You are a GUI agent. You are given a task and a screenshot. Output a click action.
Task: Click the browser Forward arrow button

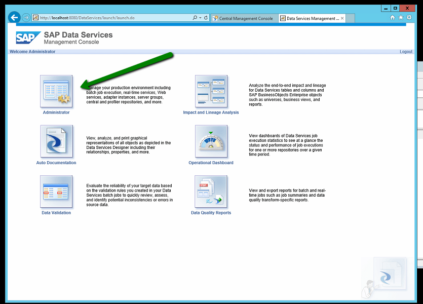coord(26,18)
